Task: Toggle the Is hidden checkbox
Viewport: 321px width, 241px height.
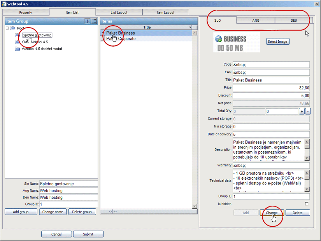Action: pyautogui.click(x=307, y=204)
